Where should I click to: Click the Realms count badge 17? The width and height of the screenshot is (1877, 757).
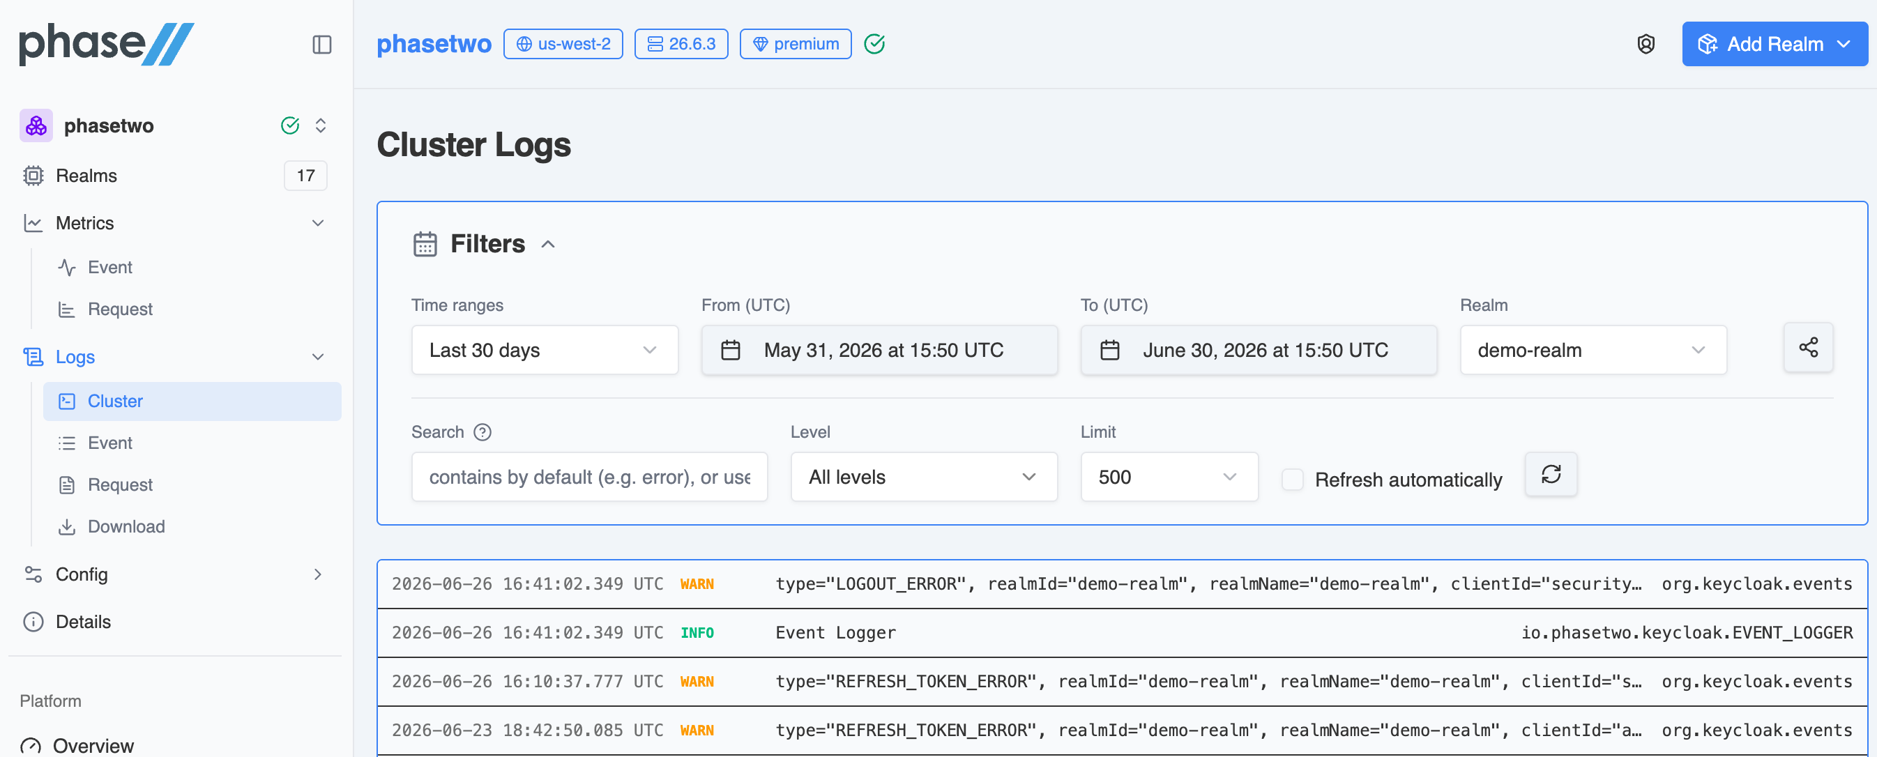(x=305, y=176)
